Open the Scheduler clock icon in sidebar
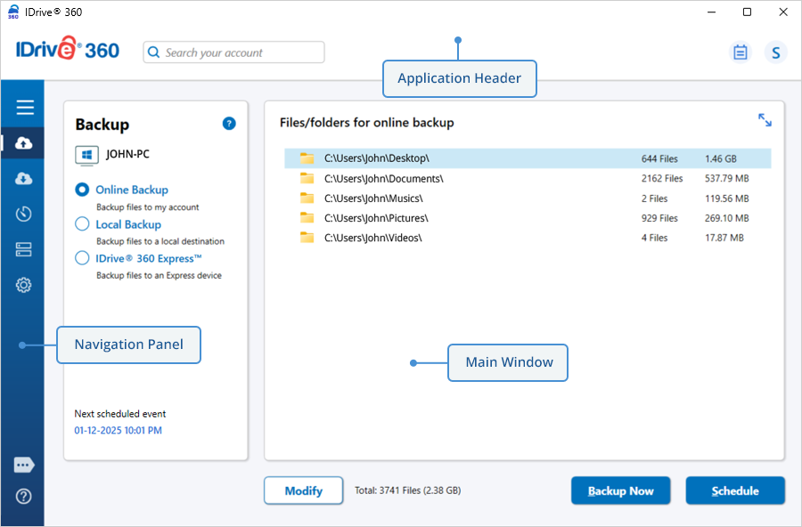Viewport: 802px width, 527px height. click(24, 214)
